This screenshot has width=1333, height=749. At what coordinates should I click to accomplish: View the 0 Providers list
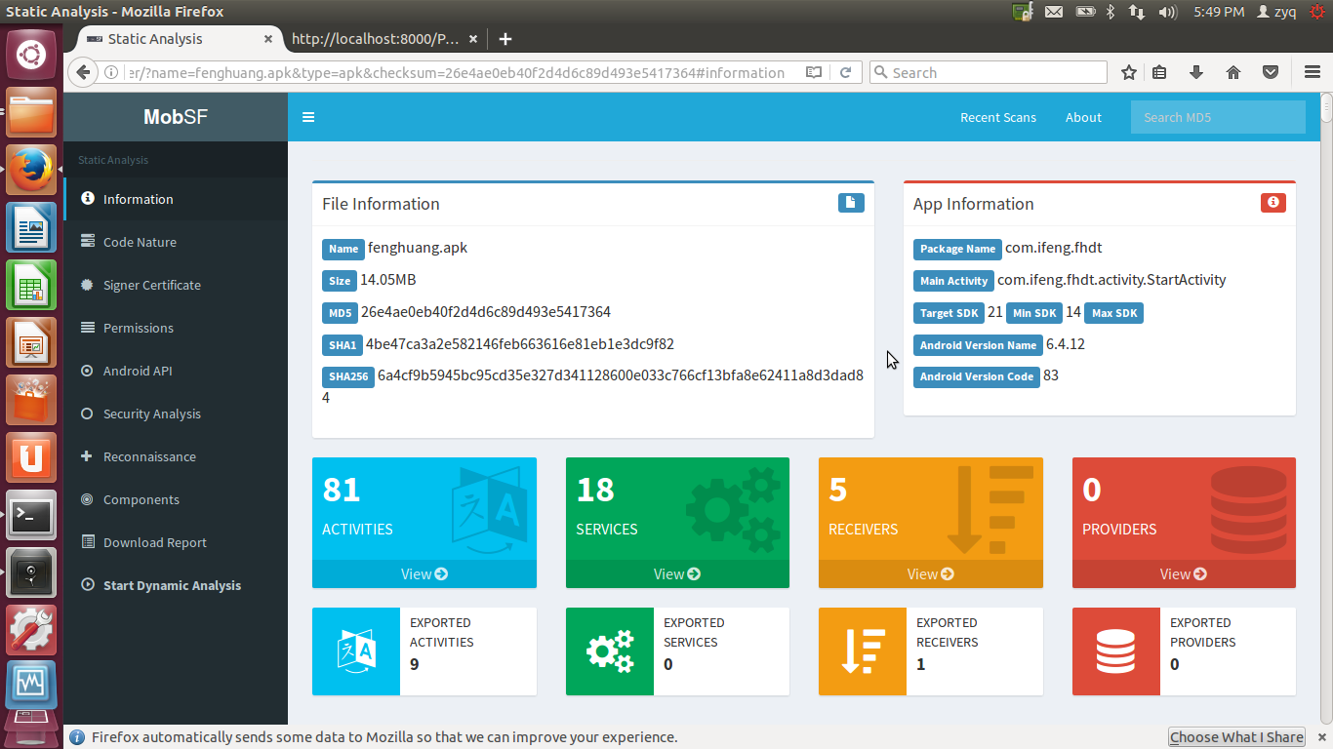click(1184, 574)
